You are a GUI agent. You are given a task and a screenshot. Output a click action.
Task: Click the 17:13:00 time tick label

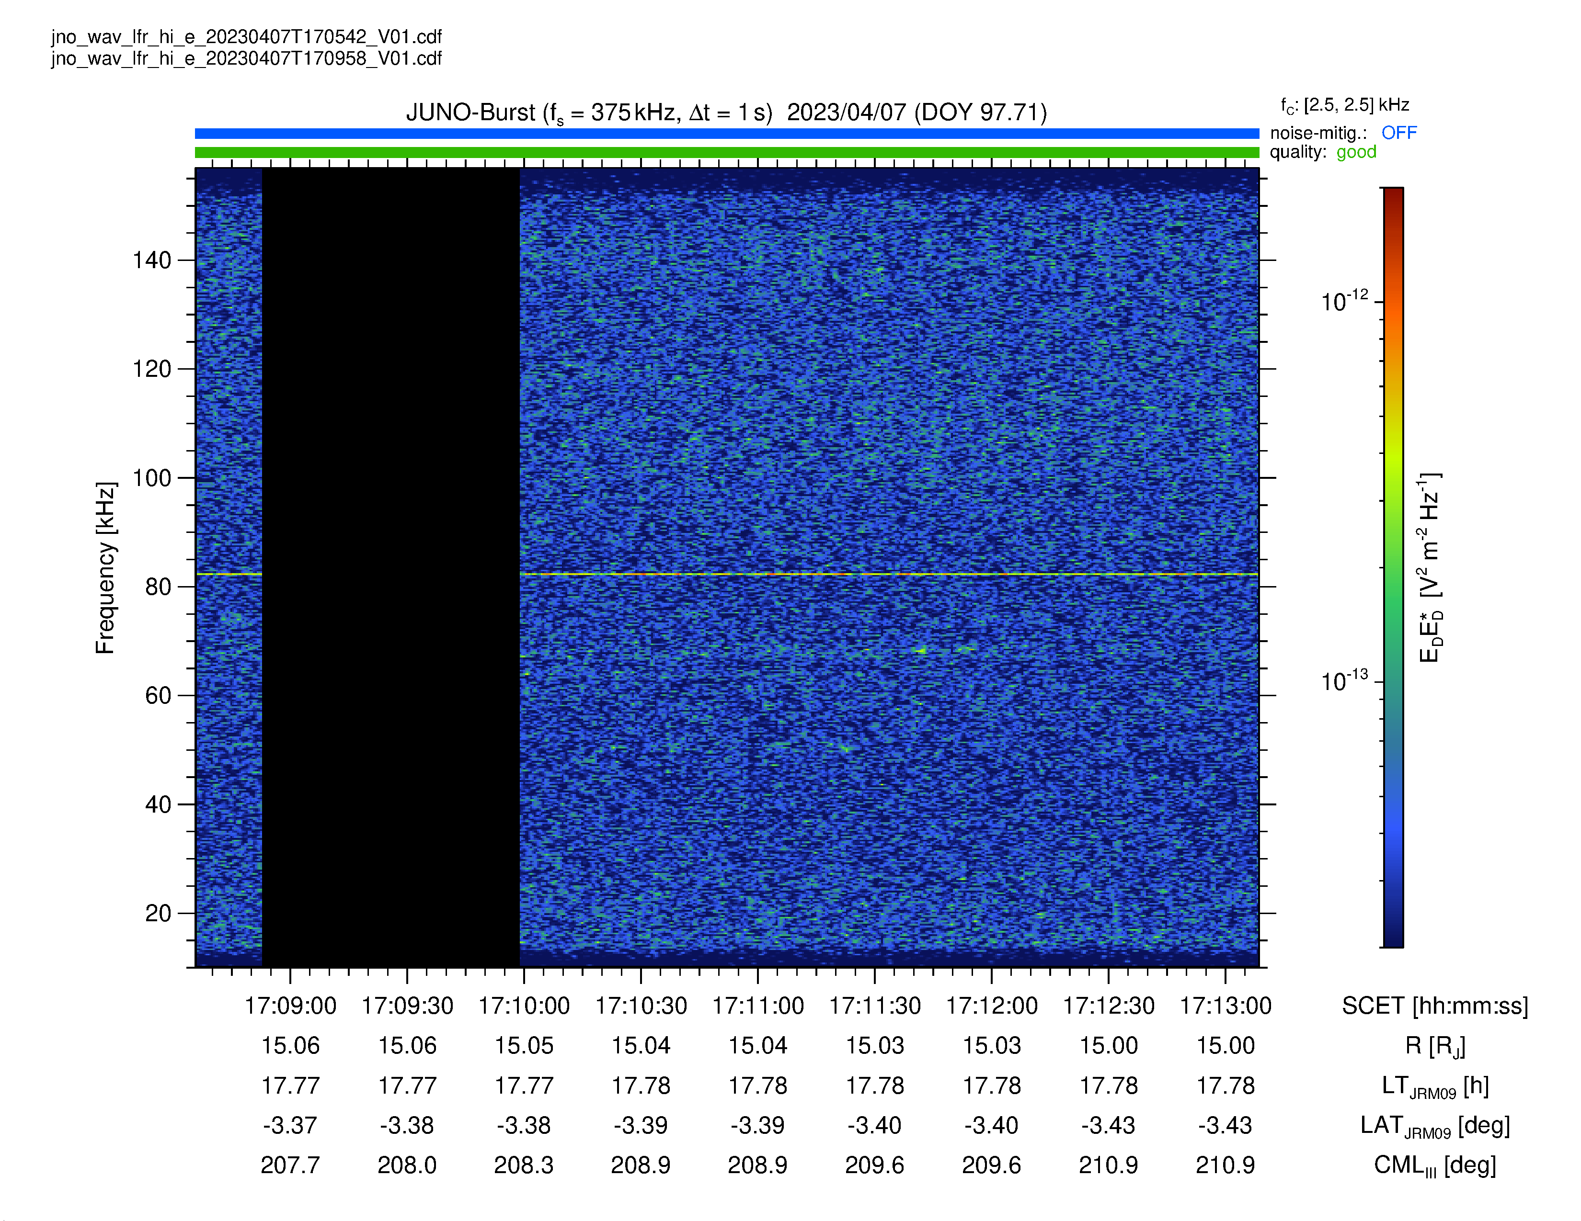click(x=1226, y=1006)
